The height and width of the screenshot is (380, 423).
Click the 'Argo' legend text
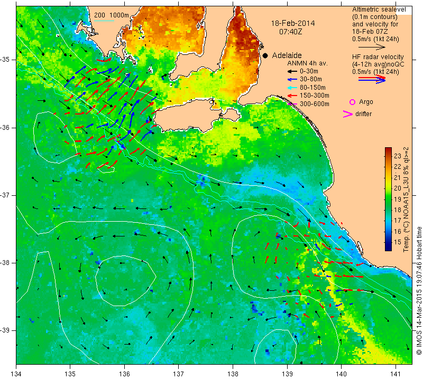tap(366, 102)
